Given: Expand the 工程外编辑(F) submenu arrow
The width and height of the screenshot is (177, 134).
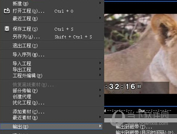Looking at the screenshot, I should (x=100, y=75).
